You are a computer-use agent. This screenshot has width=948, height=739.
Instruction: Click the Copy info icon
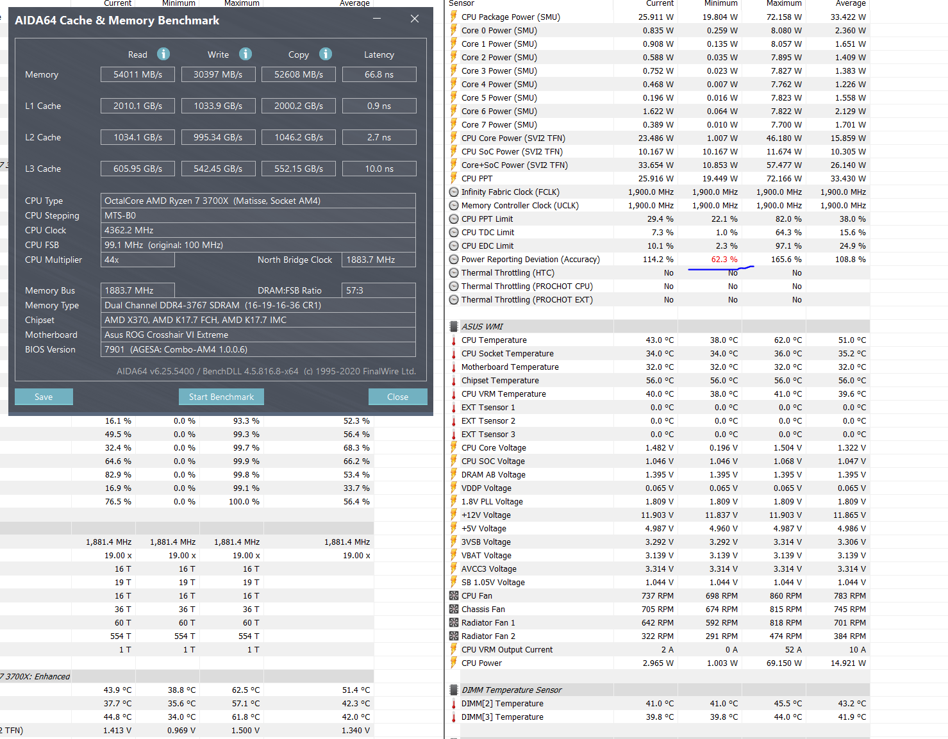coord(326,54)
